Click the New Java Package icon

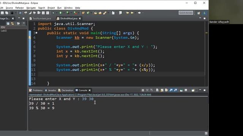pyautogui.click(x=83, y=13)
